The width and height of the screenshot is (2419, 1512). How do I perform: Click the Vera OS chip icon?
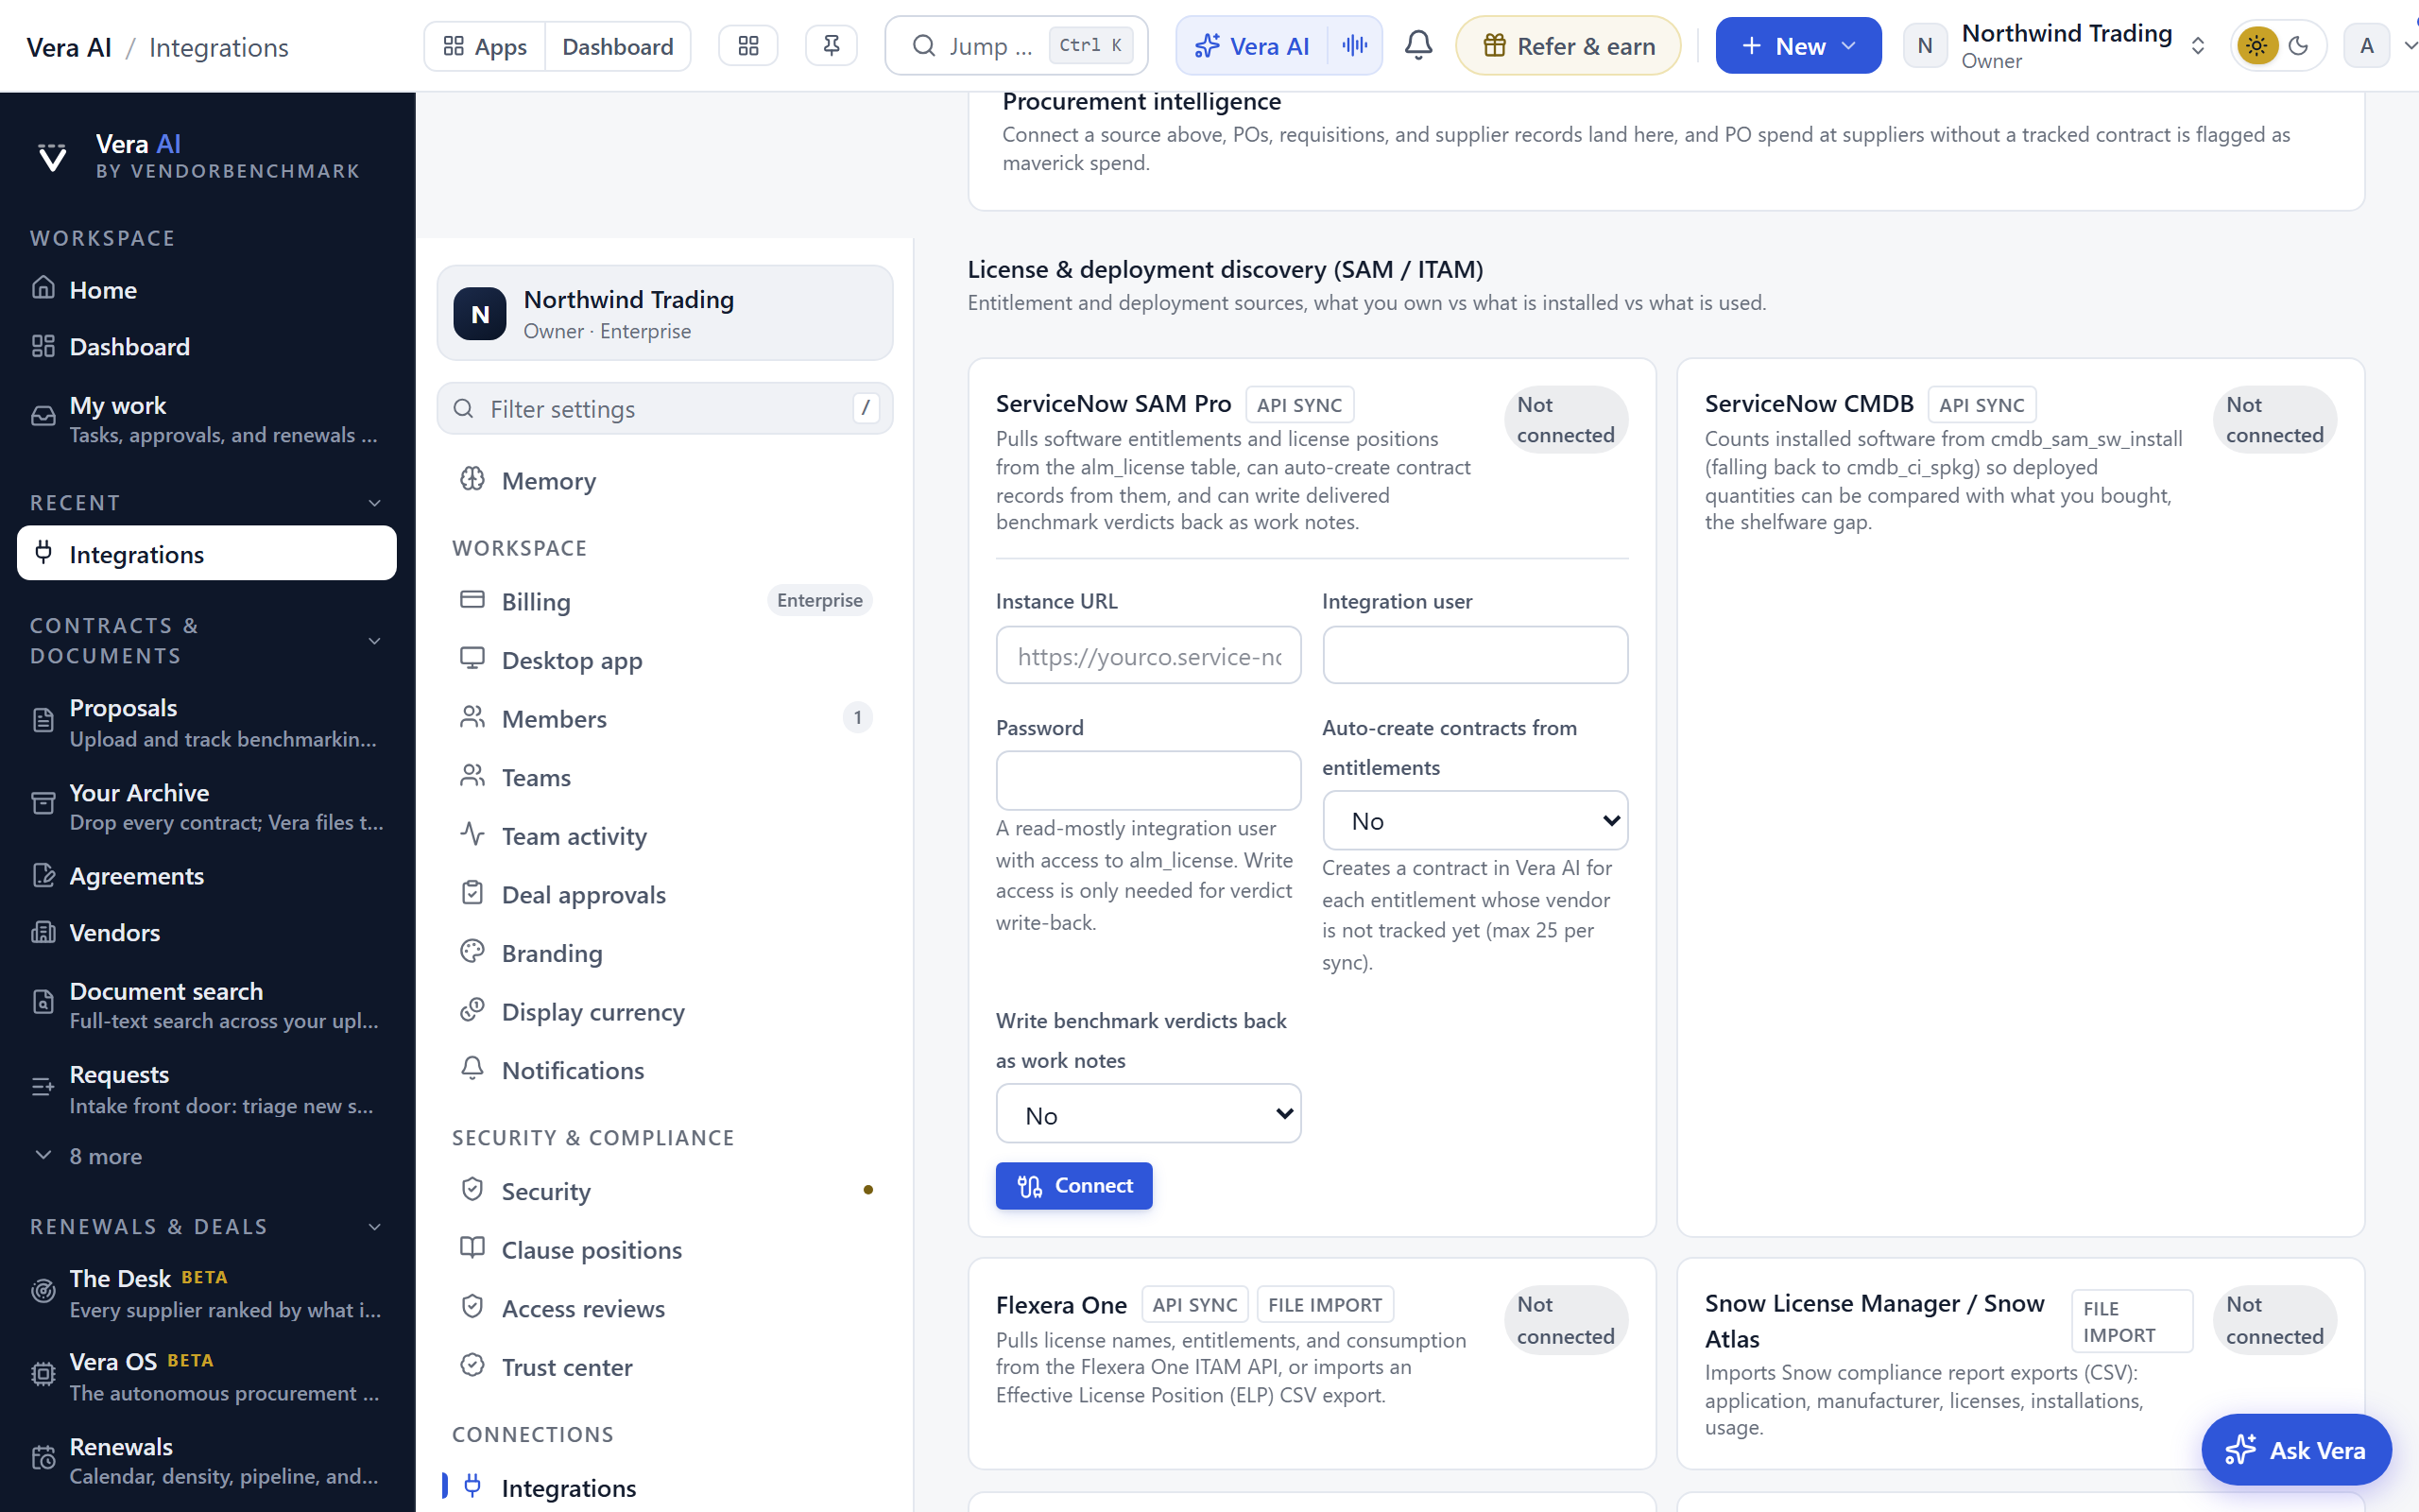click(43, 1374)
